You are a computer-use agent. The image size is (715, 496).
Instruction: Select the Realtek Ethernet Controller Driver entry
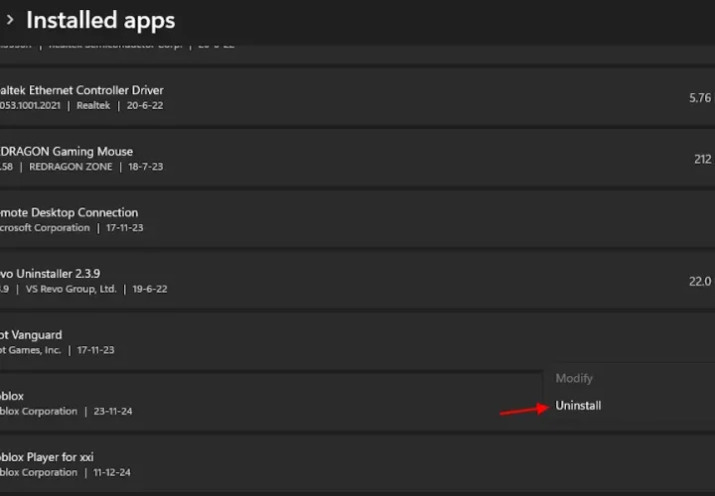357,97
